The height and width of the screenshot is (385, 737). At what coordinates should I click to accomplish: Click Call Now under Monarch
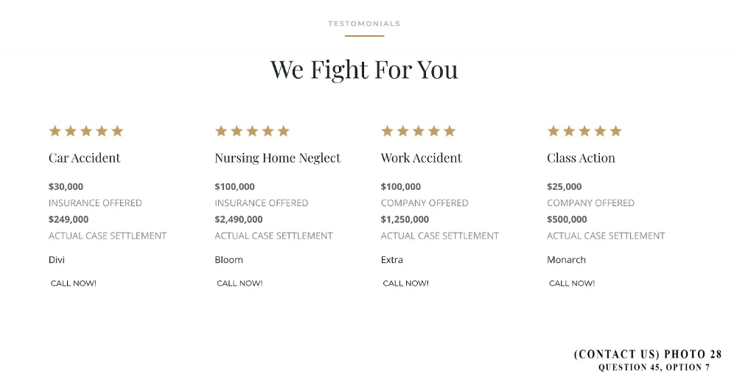pyautogui.click(x=572, y=283)
